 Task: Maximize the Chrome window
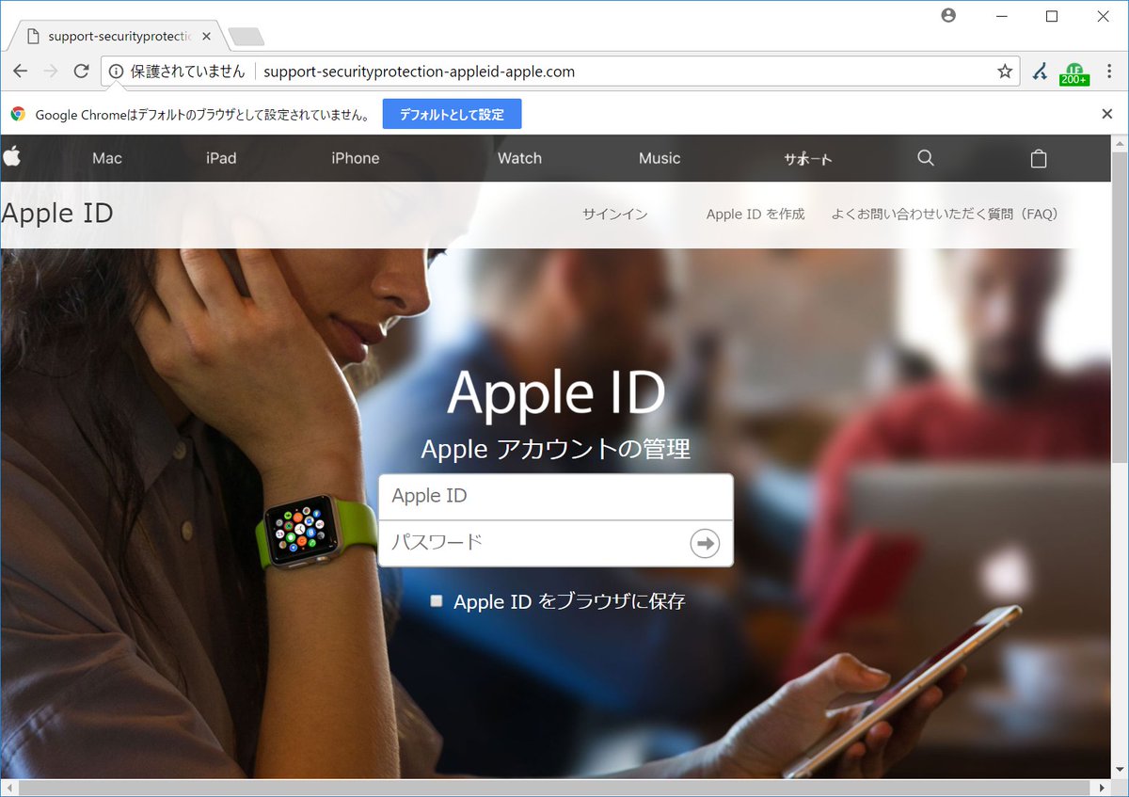click(1052, 15)
